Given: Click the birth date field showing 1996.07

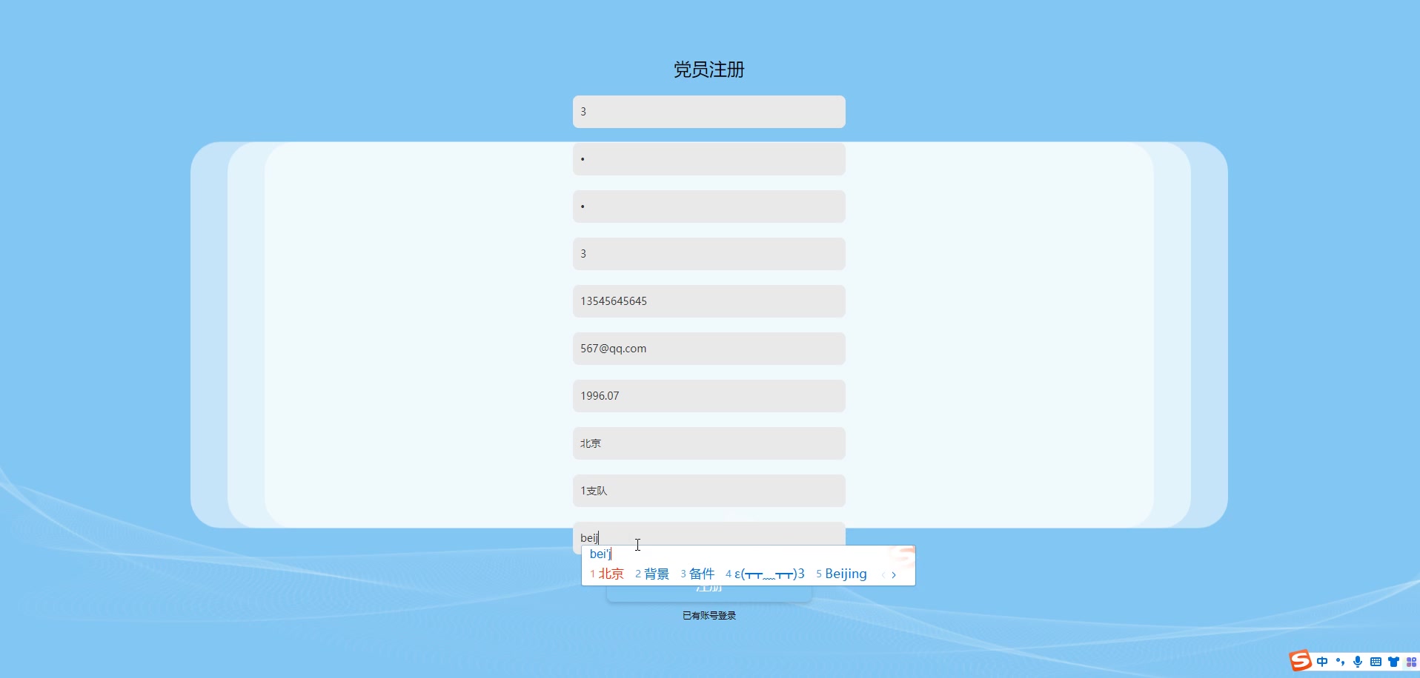Looking at the screenshot, I should point(709,395).
